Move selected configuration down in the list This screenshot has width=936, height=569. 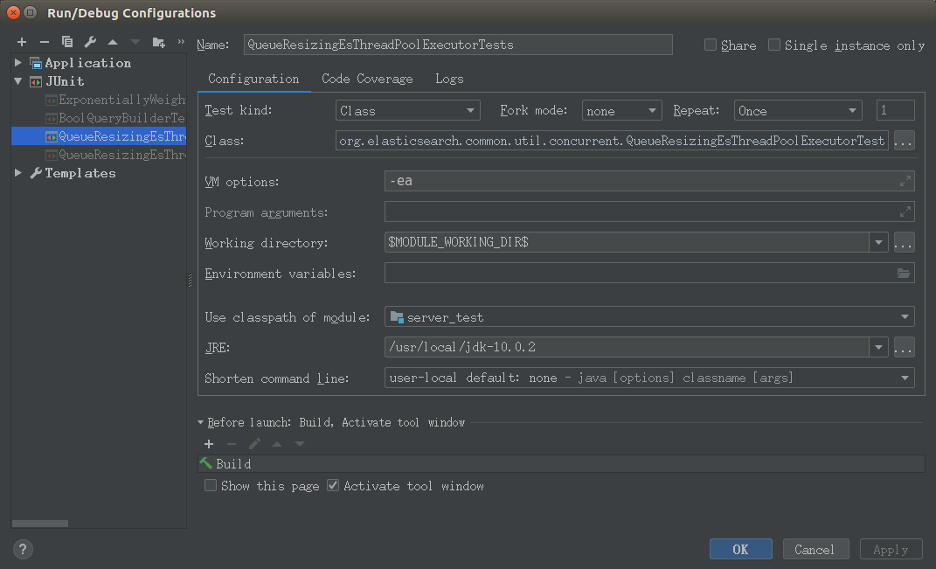pyautogui.click(x=135, y=42)
